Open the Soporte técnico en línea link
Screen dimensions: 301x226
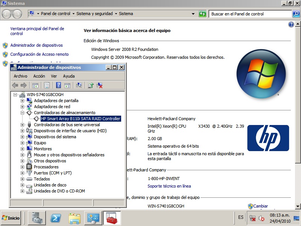[169, 186]
